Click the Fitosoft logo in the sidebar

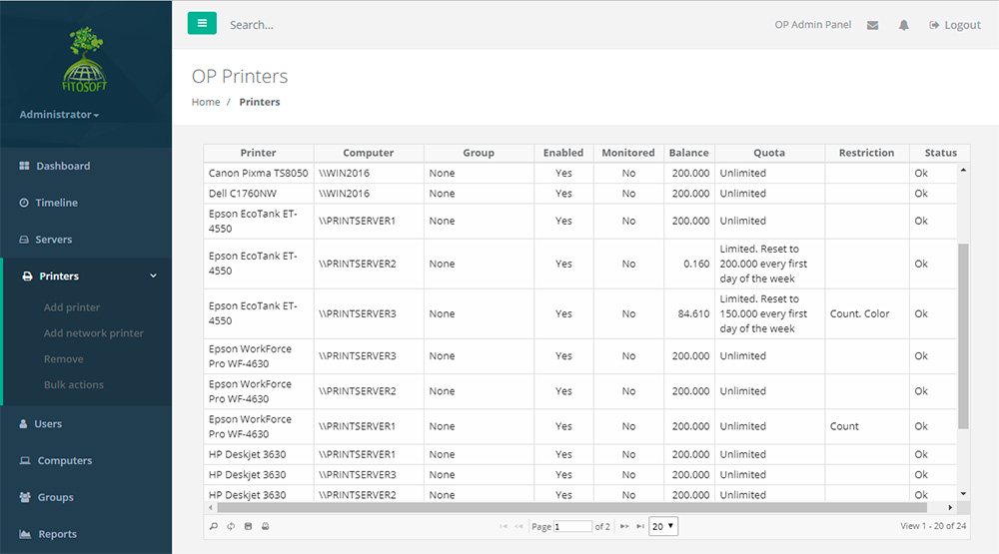click(x=85, y=60)
